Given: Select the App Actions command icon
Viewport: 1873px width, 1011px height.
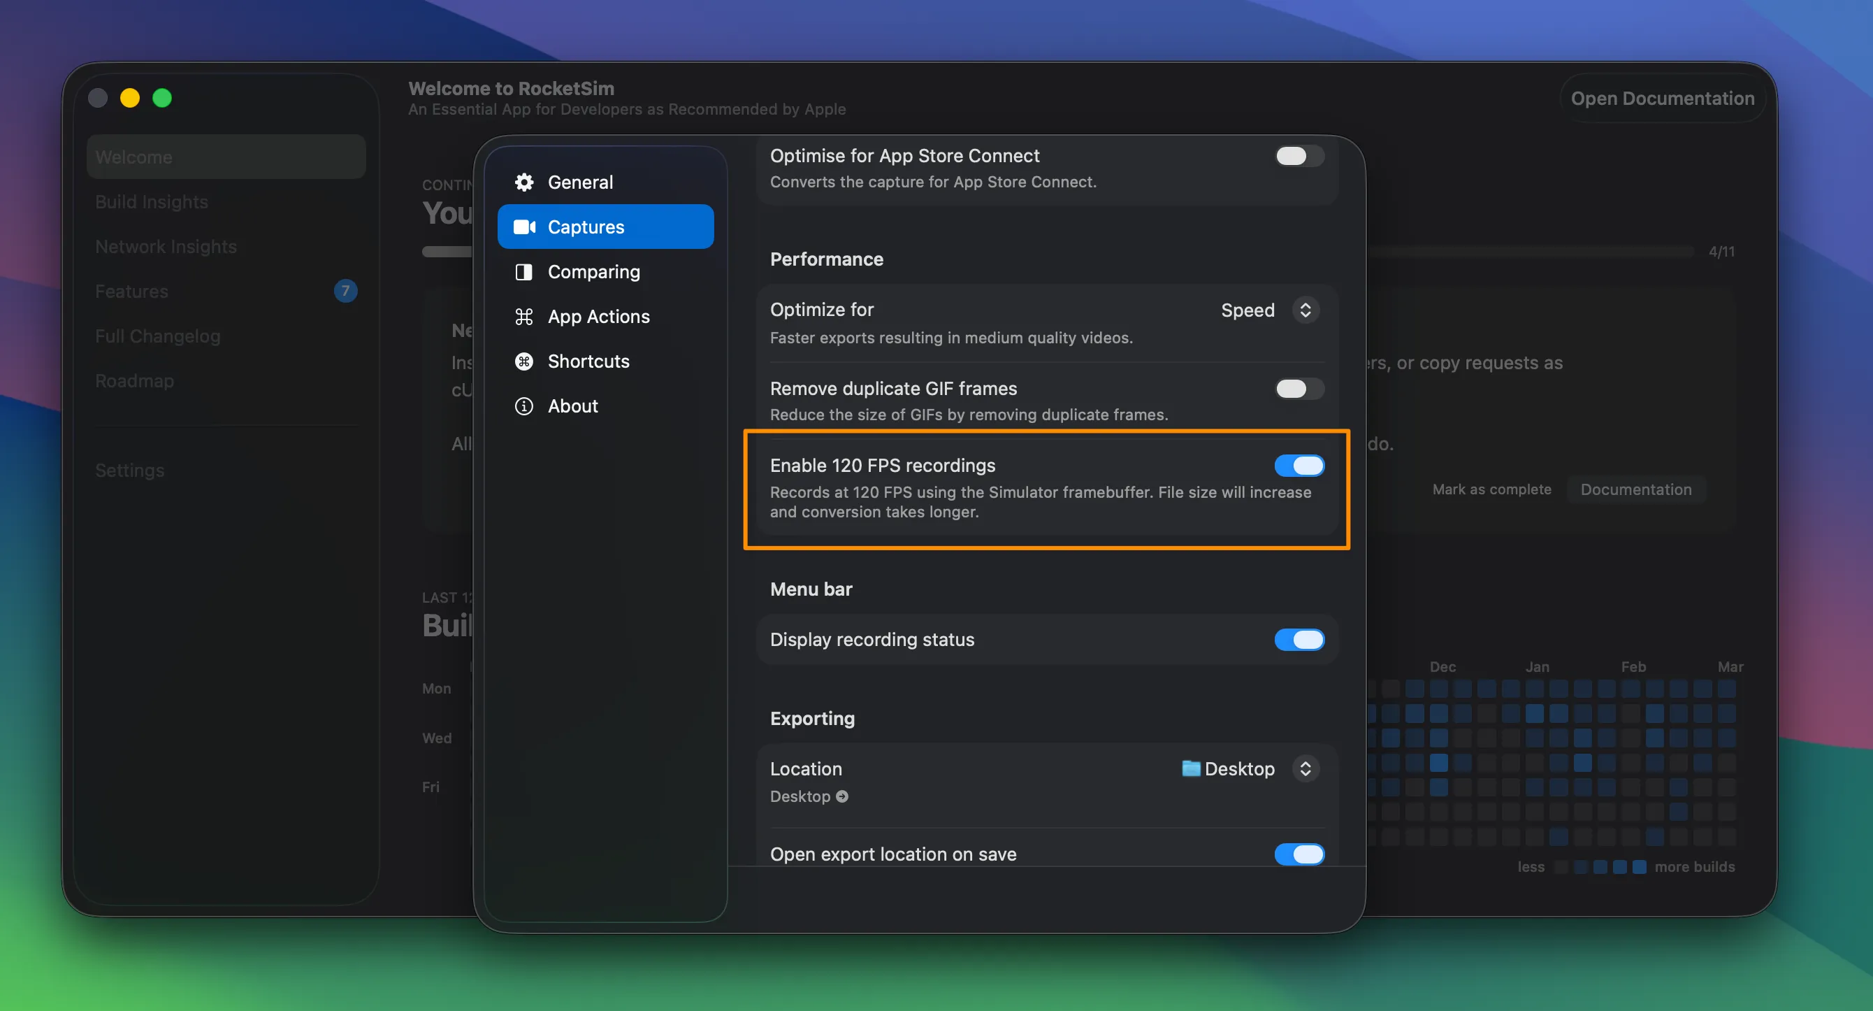Looking at the screenshot, I should (524, 317).
